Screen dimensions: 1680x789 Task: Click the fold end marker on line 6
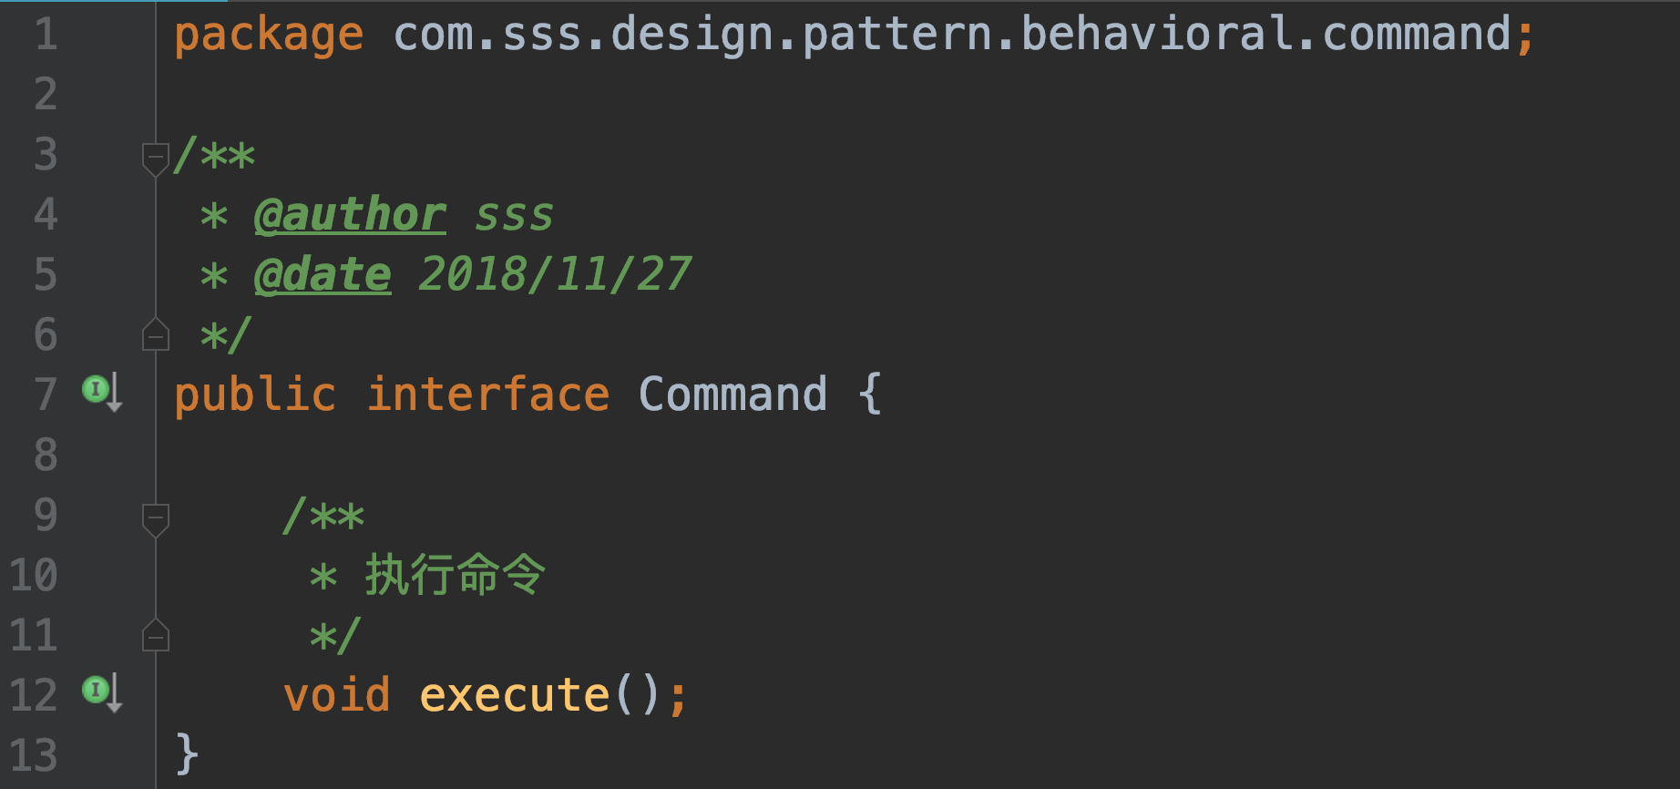coord(156,335)
